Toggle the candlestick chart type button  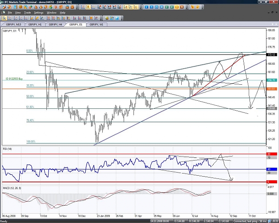(x=88, y=7)
